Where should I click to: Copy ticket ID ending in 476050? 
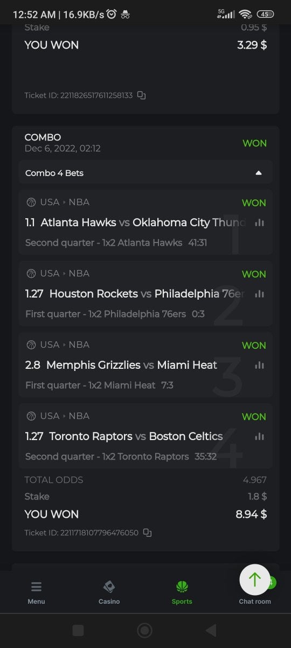tap(147, 533)
